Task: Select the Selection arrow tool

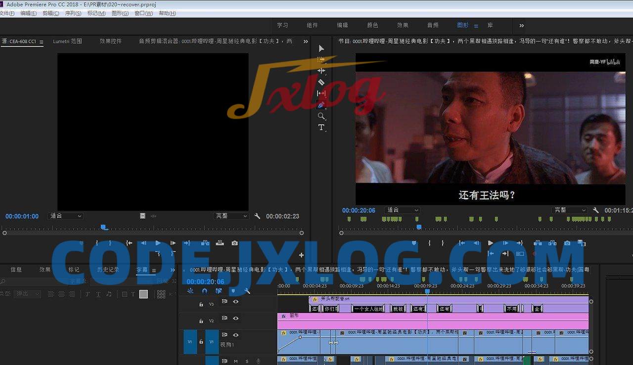Action: [x=321, y=48]
